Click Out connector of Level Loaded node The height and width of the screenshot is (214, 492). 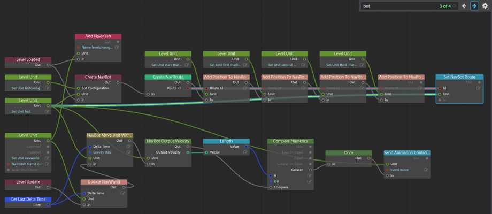[x=48, y=65]
